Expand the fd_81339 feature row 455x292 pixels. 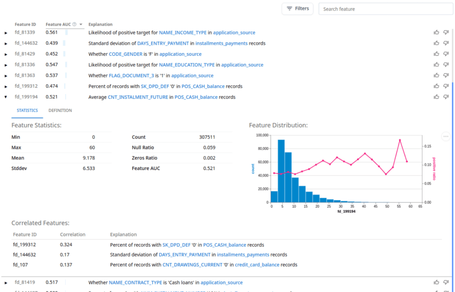point(5,32)
